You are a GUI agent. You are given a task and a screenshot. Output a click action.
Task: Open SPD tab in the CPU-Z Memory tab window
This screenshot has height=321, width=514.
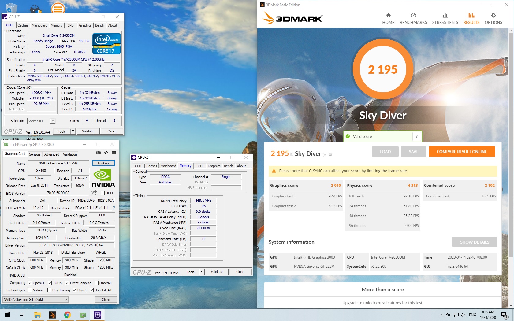[199, 166]
